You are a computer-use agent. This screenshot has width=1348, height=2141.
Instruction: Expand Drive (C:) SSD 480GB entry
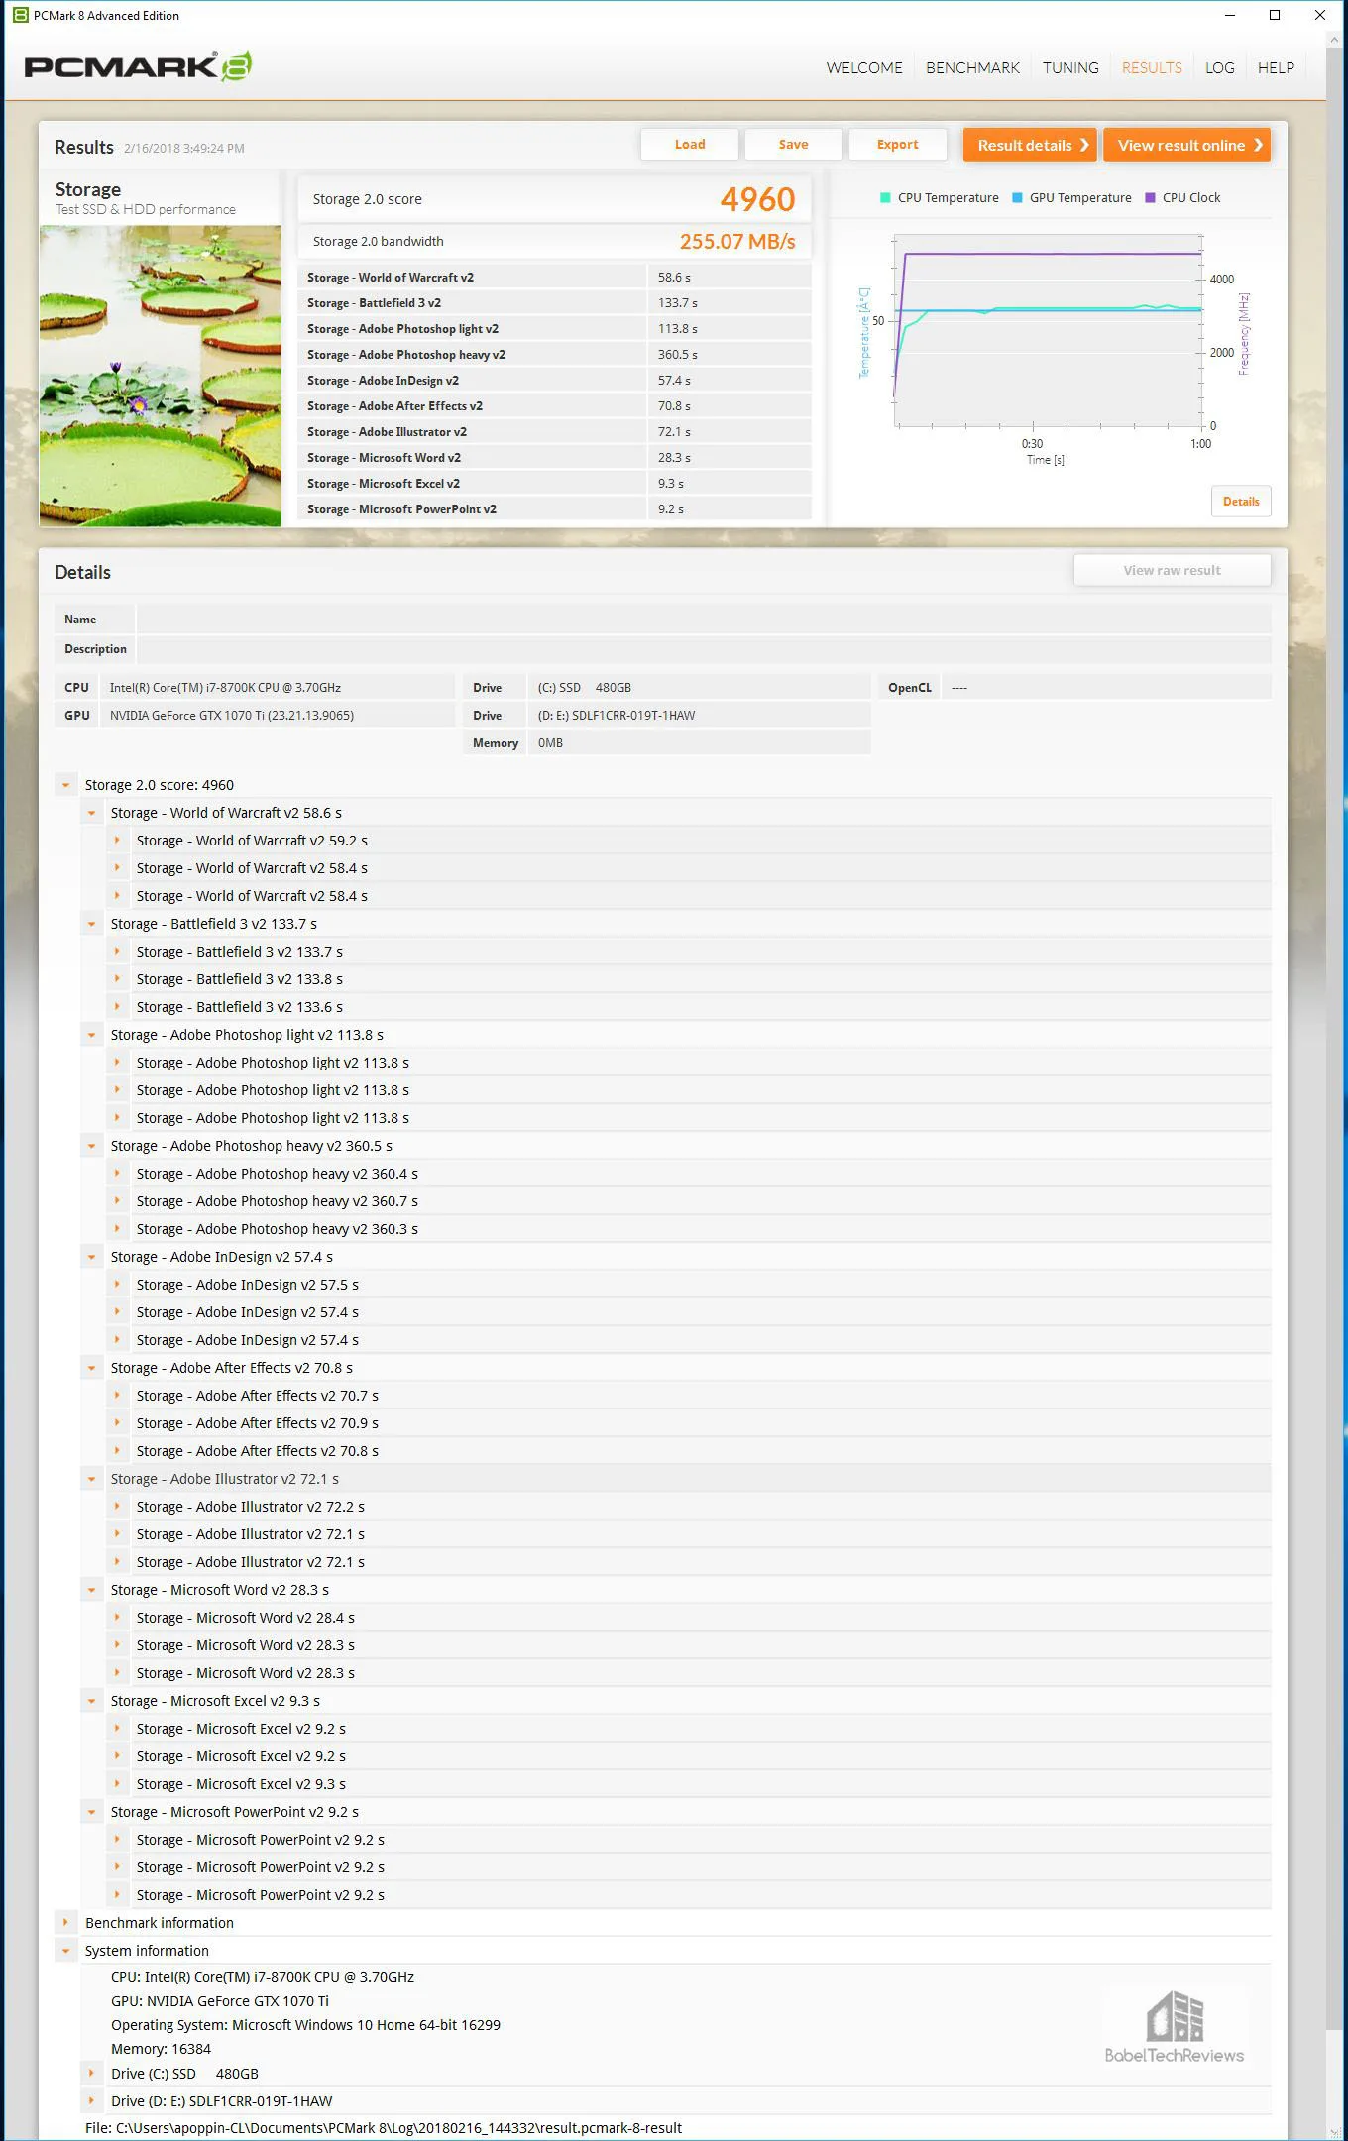pyautogui.click(x=91, y=2074)
